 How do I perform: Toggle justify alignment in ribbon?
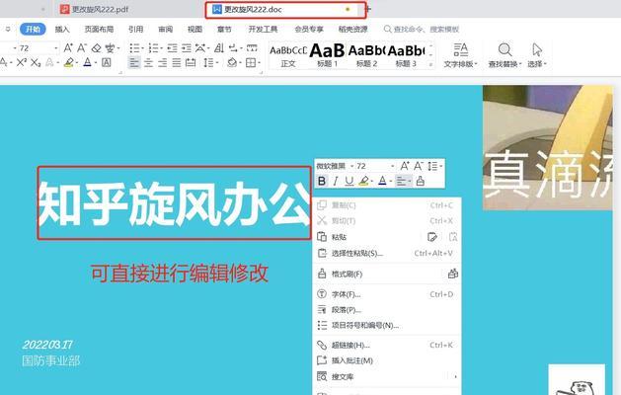pos(177,62)
